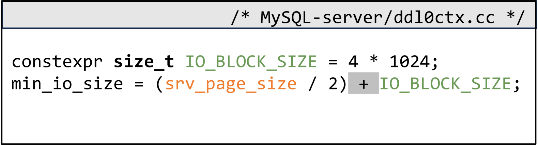The width and height of the screenshot is (538, 145).
Task: Click green IO_BLOCK_SIZE after the plus sign
Action: point(445,84)
